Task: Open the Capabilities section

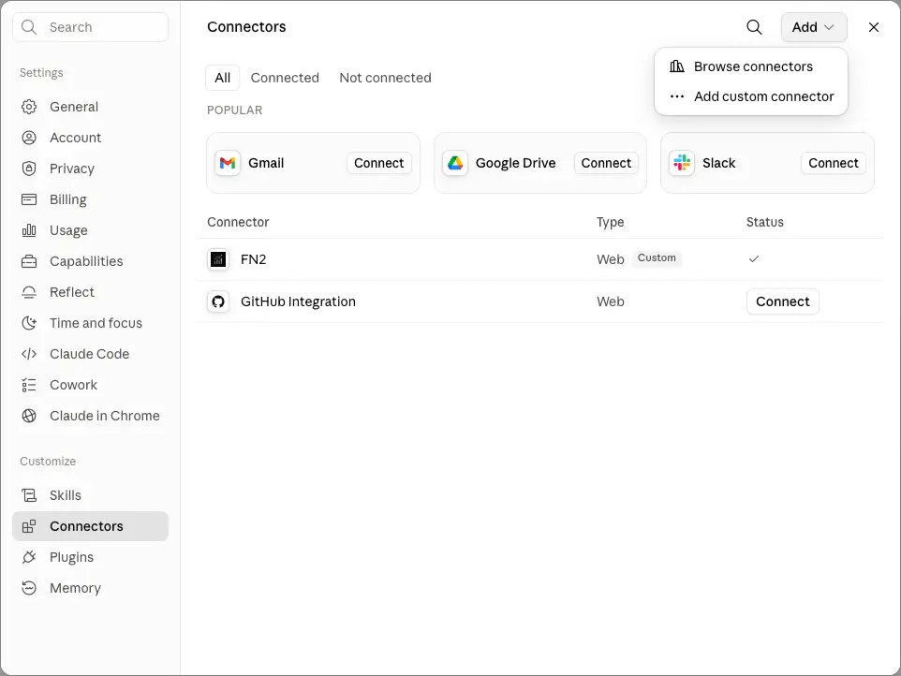Action: point(90,261)
